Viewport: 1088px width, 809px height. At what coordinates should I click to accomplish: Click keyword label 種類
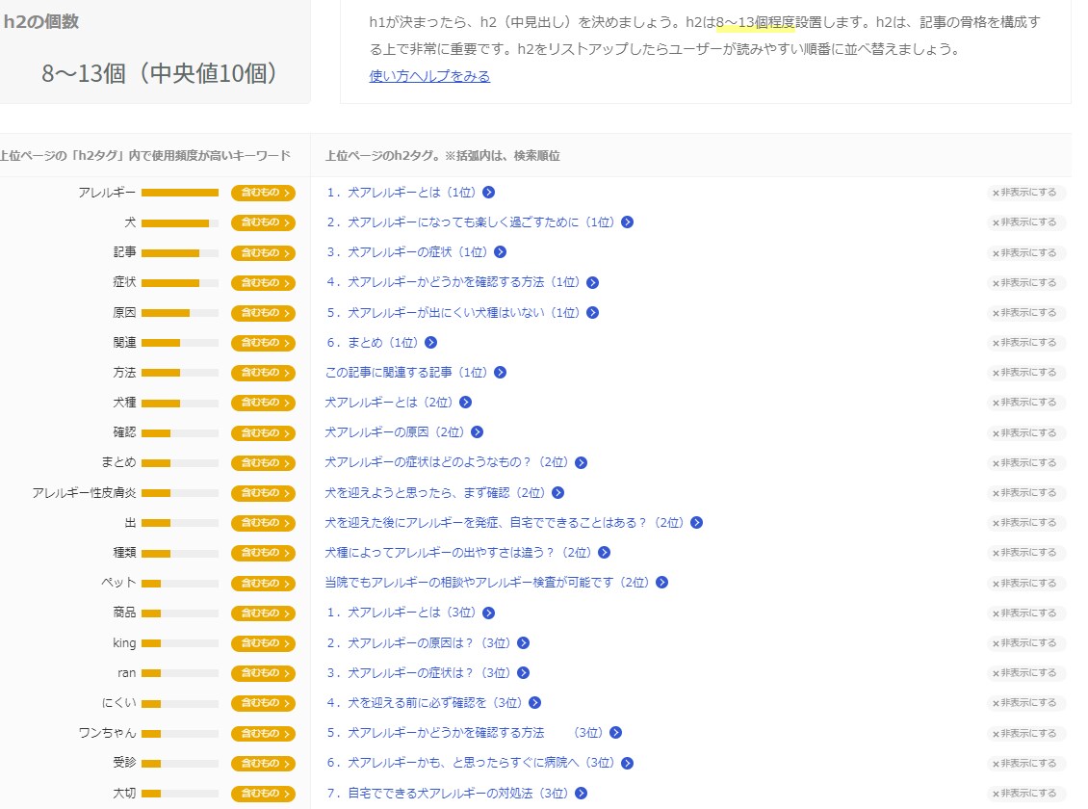click(124, 552)
